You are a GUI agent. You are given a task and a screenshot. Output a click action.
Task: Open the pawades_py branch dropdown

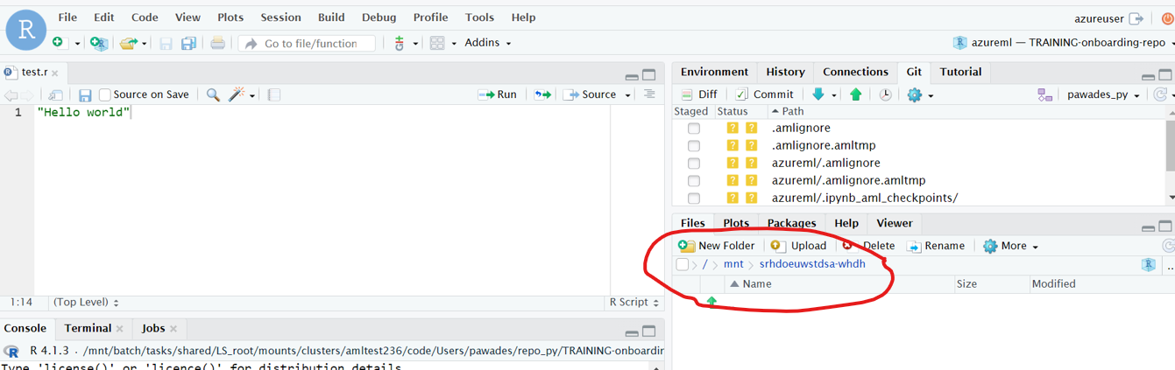(1102, 94)
